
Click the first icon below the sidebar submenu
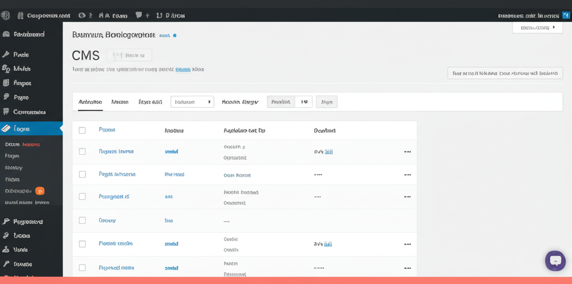pos(6,222)
